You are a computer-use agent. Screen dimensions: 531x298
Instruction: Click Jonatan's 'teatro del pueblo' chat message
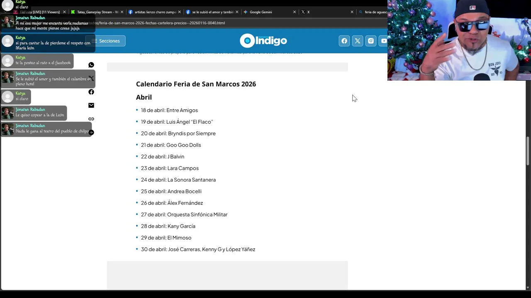click(46, 129)
